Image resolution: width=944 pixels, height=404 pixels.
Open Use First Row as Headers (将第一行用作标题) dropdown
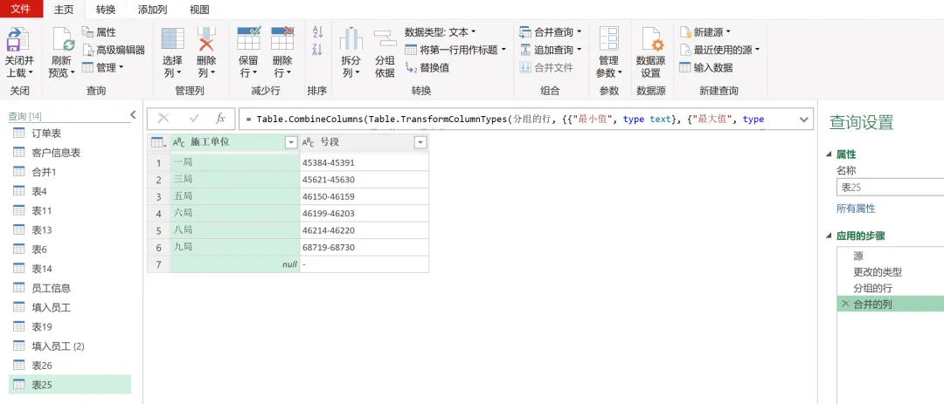pyautogui.click(x=455, y=50)
